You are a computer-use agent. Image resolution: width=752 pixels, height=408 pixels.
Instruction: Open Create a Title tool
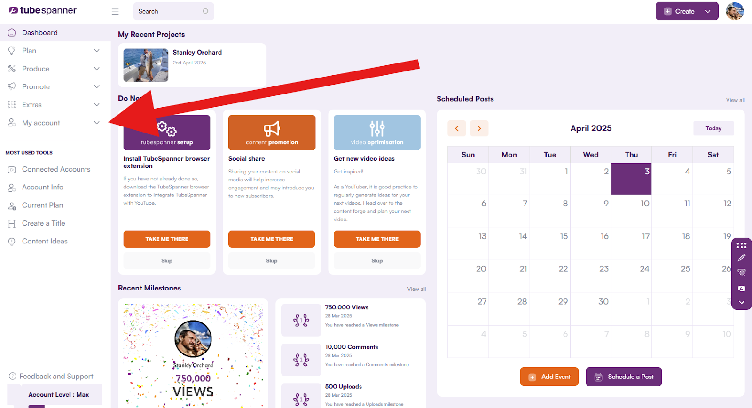pyautogui.click(x=44, y=223)
